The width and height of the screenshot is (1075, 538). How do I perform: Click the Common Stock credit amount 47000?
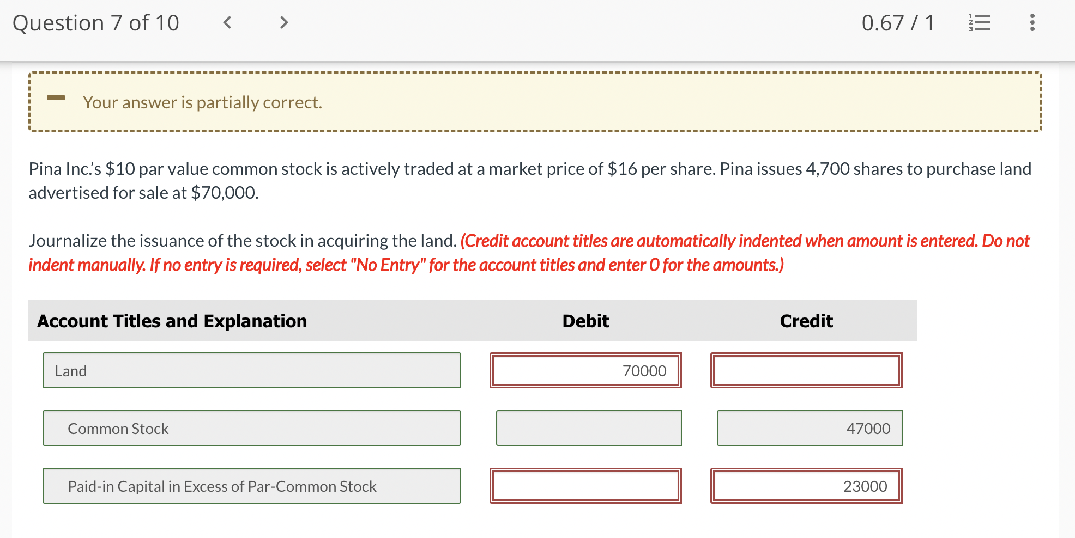click(x=808, y=428)
